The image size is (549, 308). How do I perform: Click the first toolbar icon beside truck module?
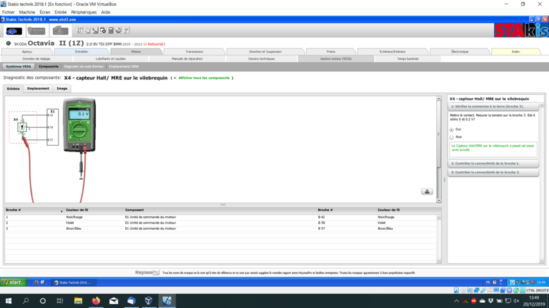(x=80, y=30)
